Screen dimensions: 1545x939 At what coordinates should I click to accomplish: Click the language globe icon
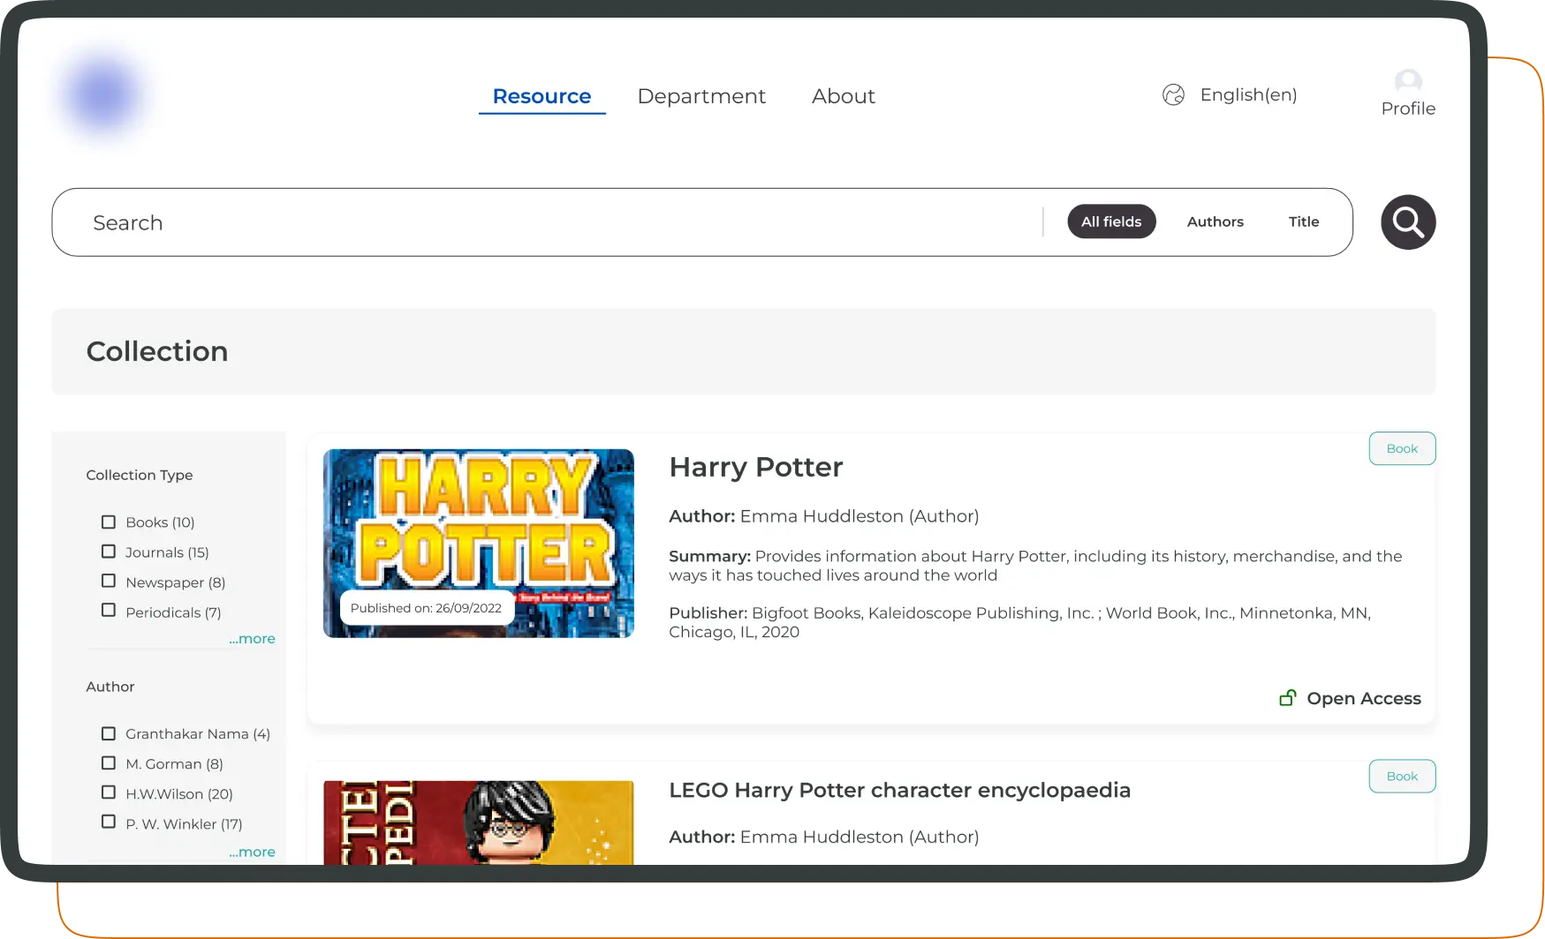1173,94
